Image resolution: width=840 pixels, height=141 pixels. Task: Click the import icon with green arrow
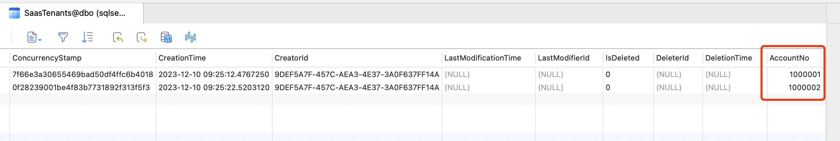click(118, 37)
